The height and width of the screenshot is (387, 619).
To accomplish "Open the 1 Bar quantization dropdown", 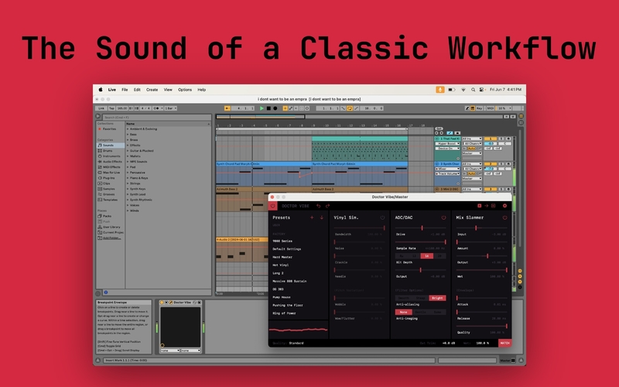I will (170, 108).
